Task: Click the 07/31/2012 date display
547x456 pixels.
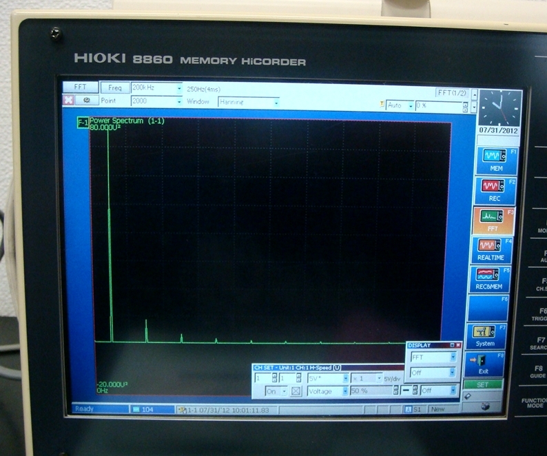Action: pos(499,130)
